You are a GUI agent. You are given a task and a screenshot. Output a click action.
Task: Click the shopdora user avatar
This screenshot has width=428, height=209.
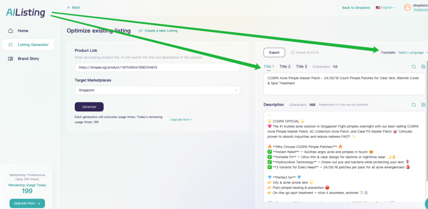(407, 8)
